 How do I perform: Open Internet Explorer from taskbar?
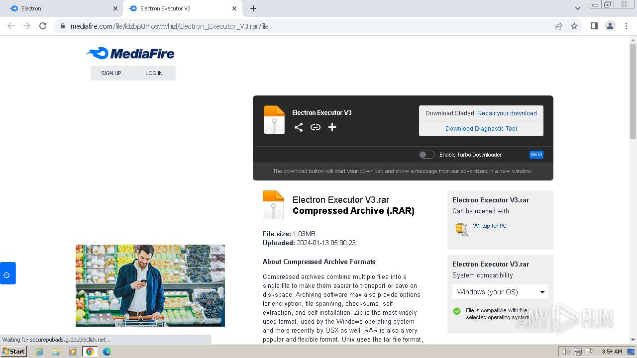click(x=40, y=352)
